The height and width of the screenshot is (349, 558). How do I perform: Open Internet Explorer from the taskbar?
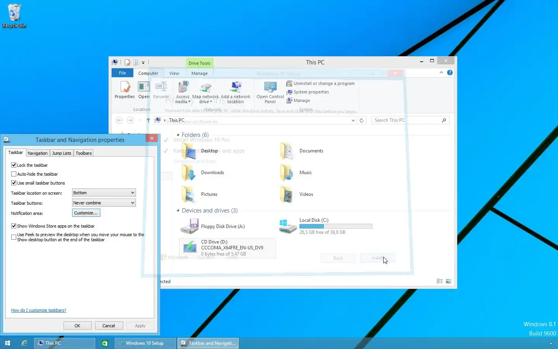tap(24, 343)
